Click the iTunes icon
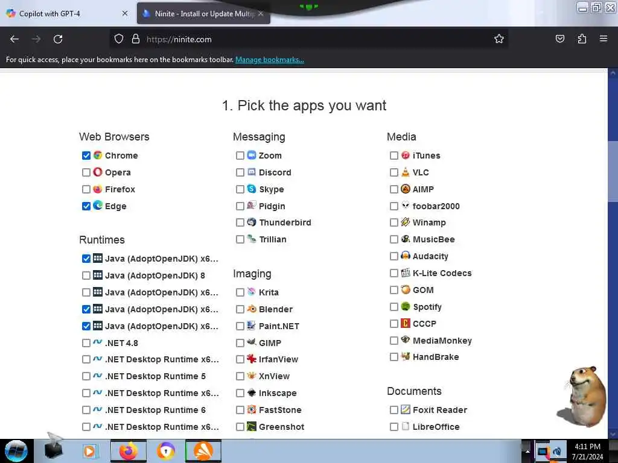 click(x=405, y=155)
